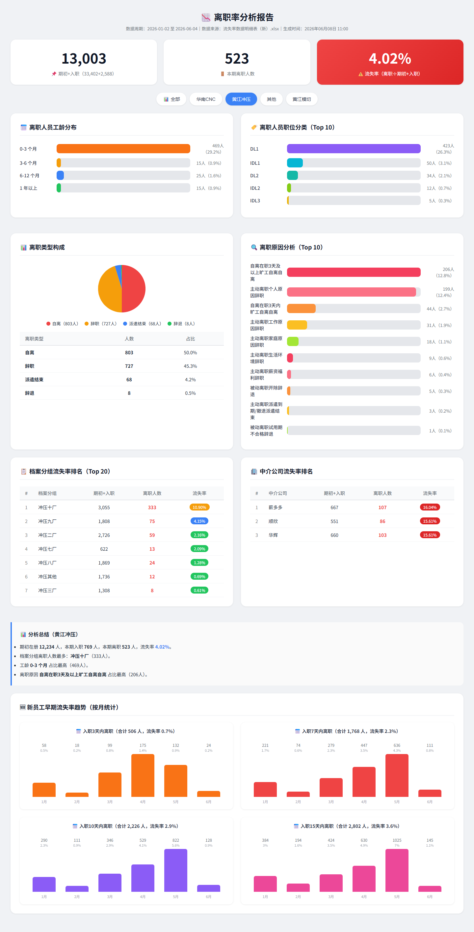
Task: Click the IDL1 cyan bar
Action: 295,163
